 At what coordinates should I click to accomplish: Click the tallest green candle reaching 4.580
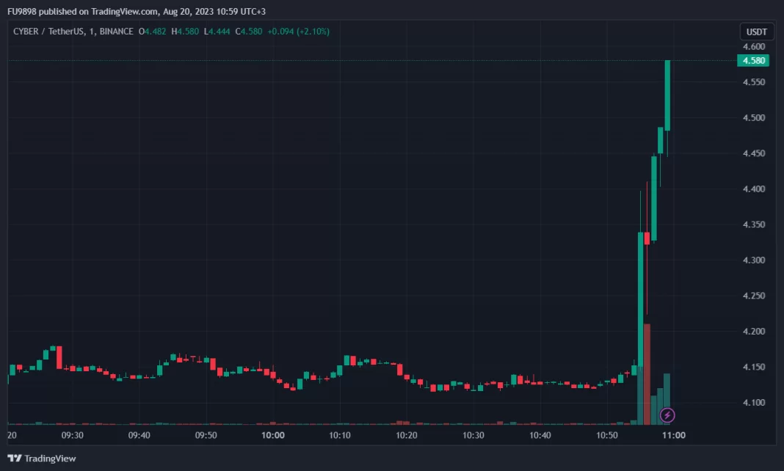click(x=667, y=95)
